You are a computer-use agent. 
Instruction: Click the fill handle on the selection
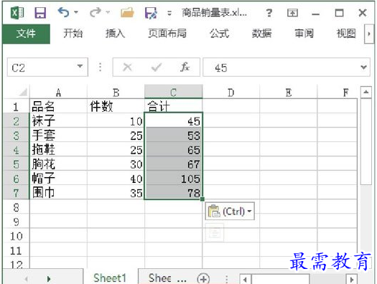[x=203, y=199]
